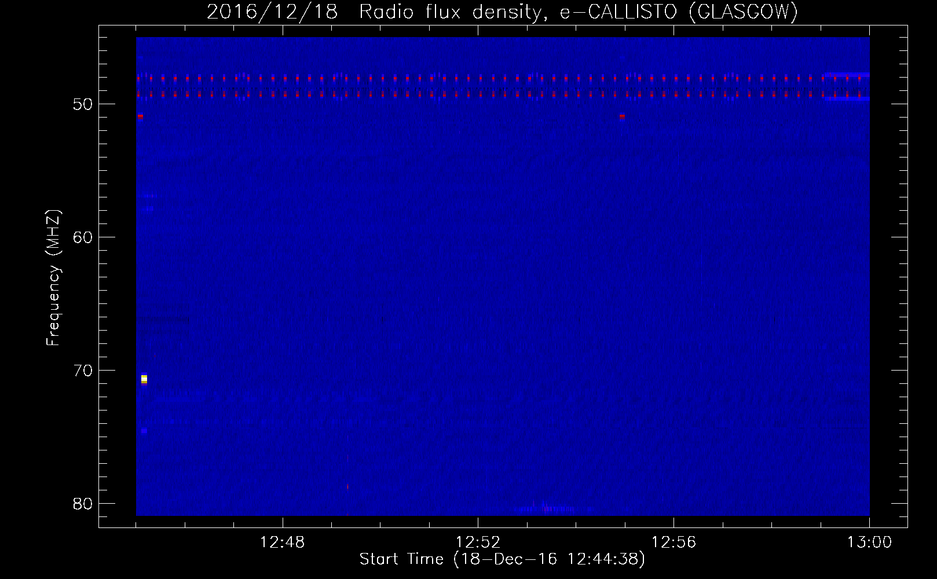Click the 70 MHz frequency tick label
Viewport: 937px width, 579px height.
point(82,371)
